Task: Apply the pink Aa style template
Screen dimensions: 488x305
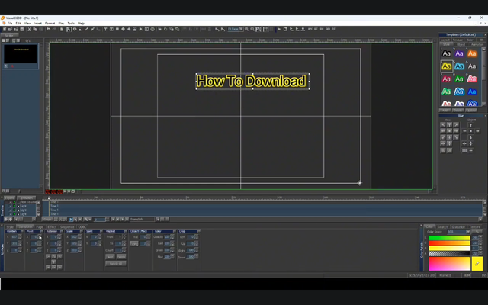Action: point(472,79)
